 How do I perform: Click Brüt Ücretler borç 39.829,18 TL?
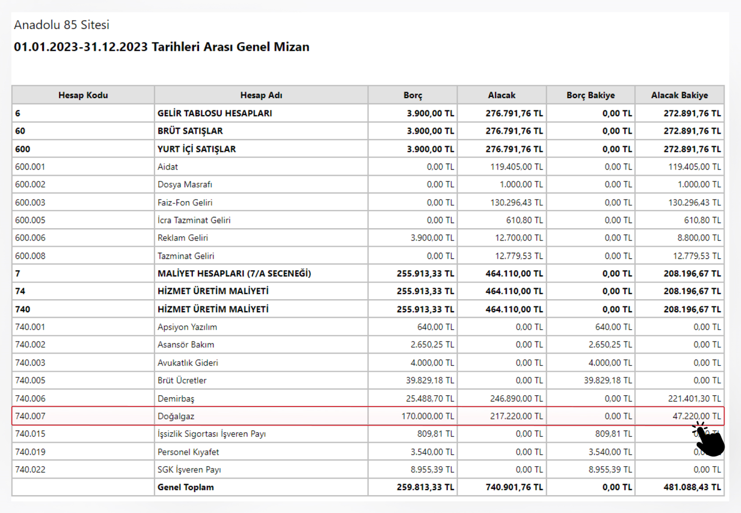[430, 380]
